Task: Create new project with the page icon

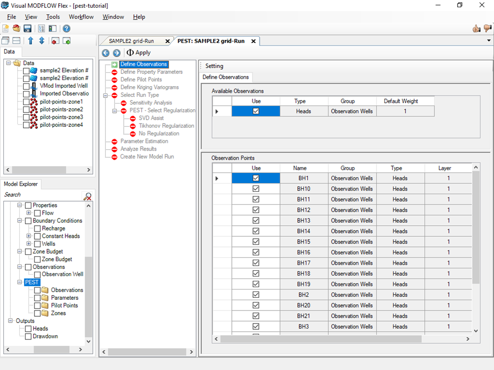Action: pyautogui.click(x=6, y=29)
